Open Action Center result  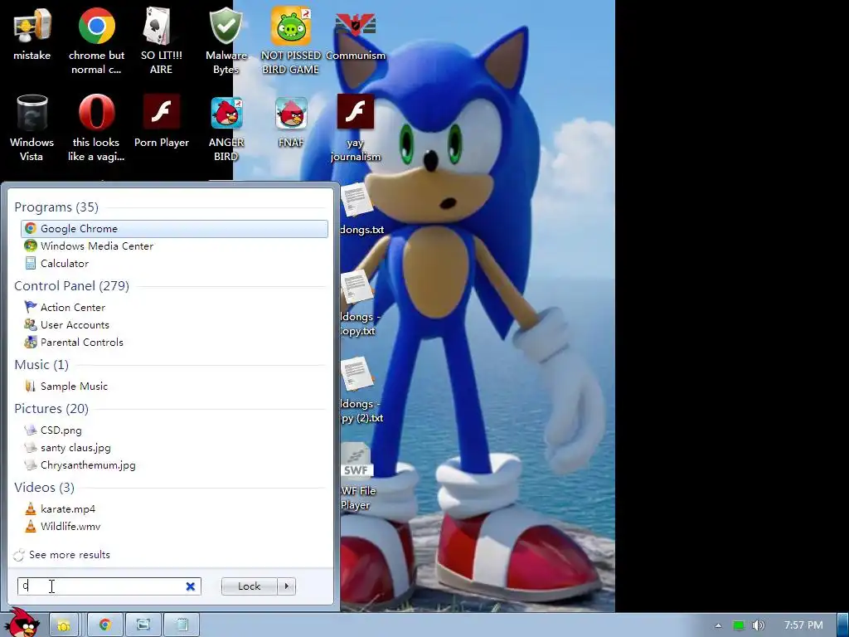click(174, 307)
